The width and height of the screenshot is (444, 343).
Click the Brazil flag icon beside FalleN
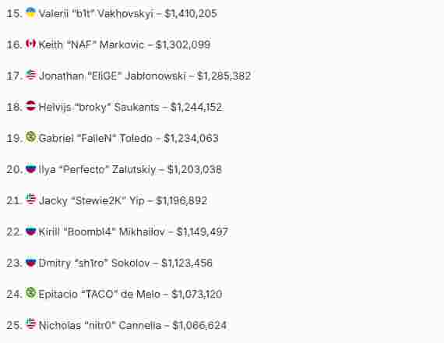click(30, 137)
